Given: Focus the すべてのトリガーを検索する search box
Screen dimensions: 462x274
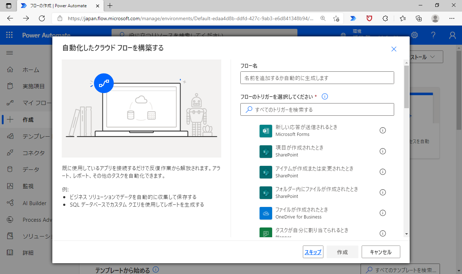Looking at the screenshot, I should [x=317, y=110].
